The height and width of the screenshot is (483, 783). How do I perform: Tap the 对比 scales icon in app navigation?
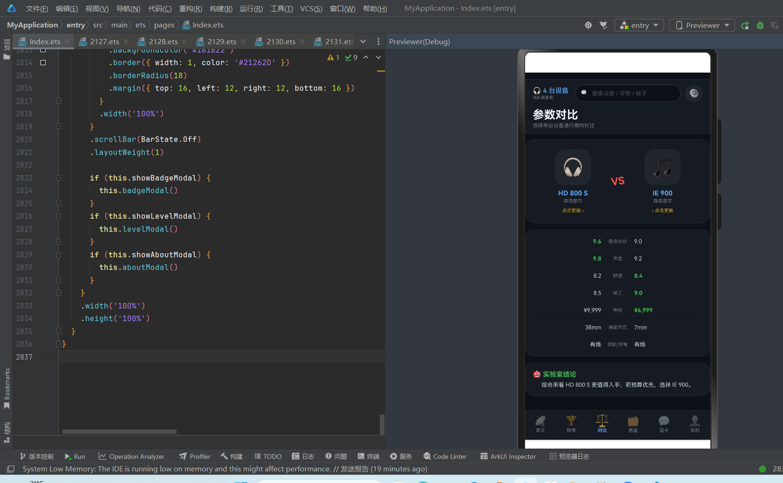602,423
